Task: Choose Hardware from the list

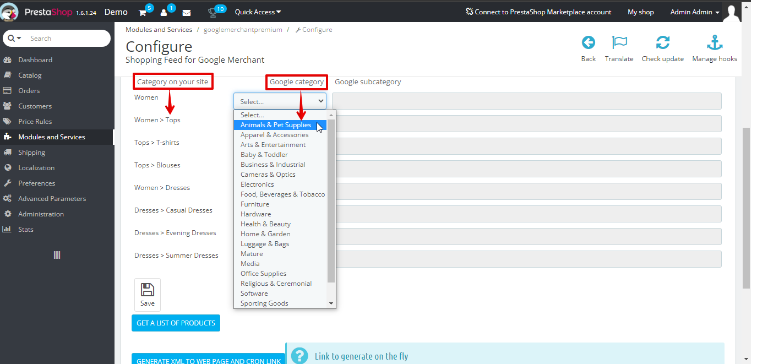Action: [x=280, y=214]
